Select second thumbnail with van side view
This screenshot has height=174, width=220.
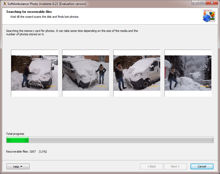pyautogui.click(x=86, y=73)
